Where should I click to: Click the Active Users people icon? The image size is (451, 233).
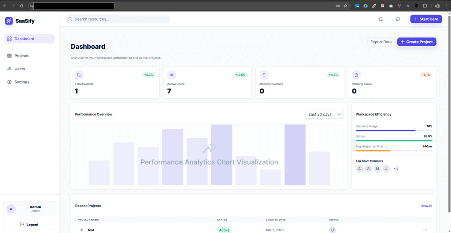(x=172, y=75)
